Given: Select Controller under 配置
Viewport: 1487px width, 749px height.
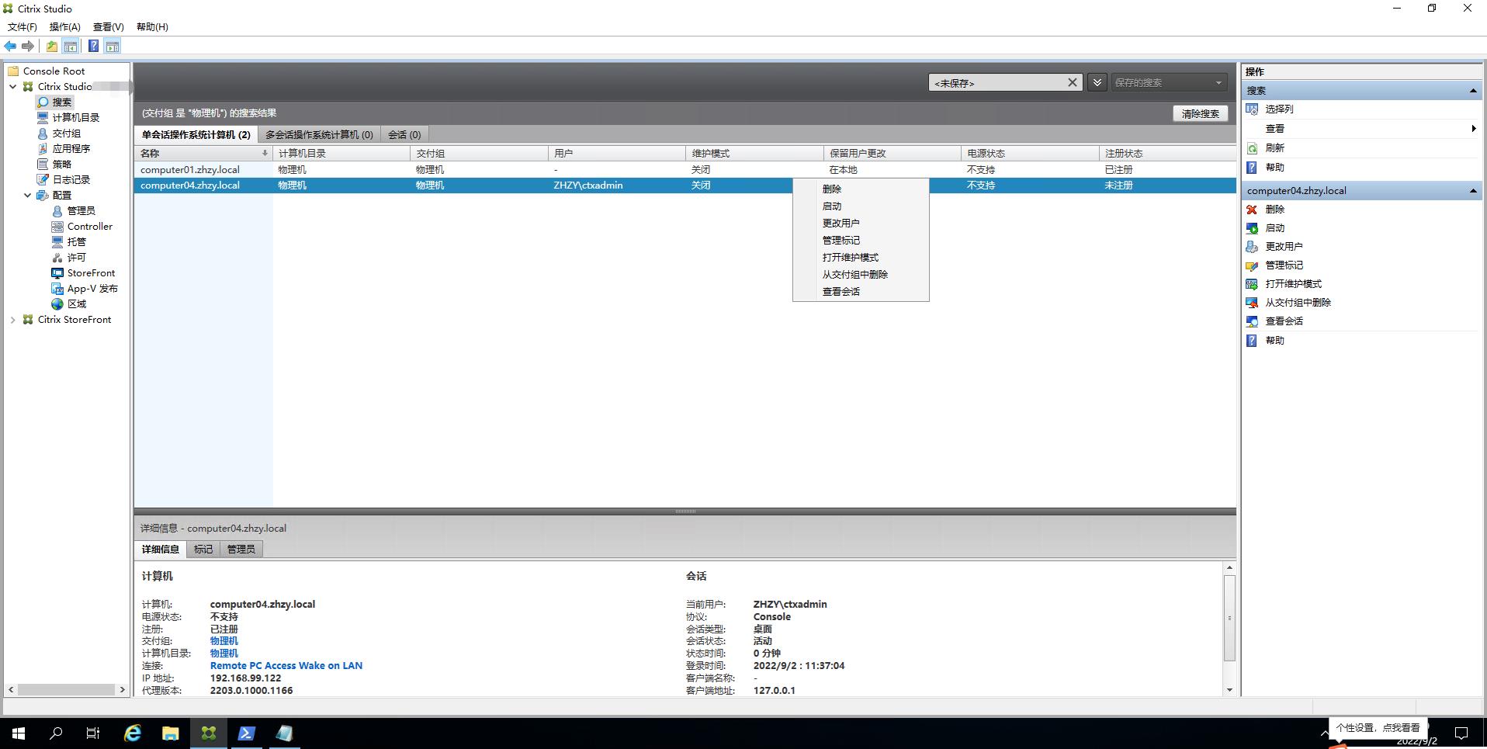Looking at the screenshot, I should pyautogui.click(x=90, y=226).
